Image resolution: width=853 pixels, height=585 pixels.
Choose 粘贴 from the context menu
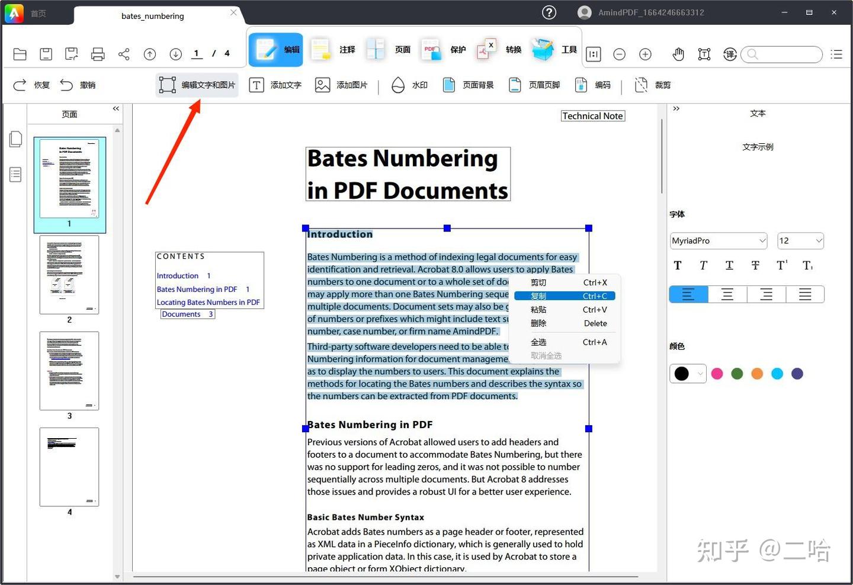(567, 310)
